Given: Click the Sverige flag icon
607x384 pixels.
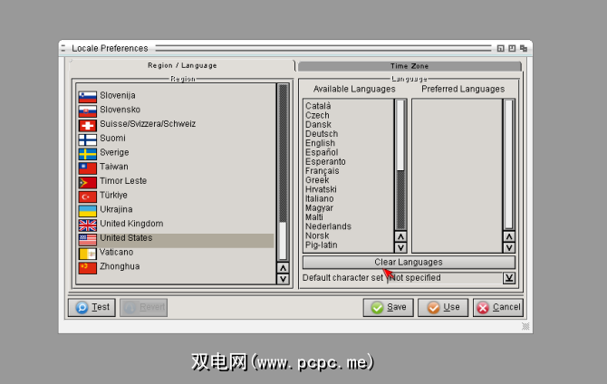Looking at the screenshot, I should [88, 154].
